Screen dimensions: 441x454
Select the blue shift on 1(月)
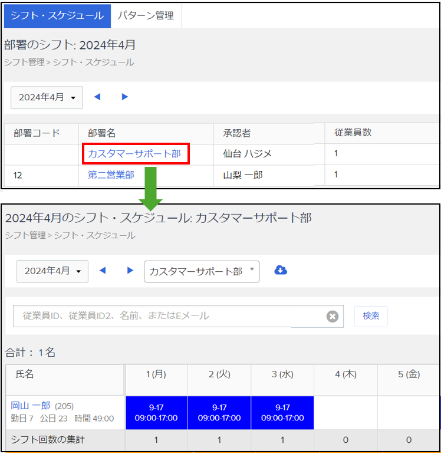coord(156,413)
